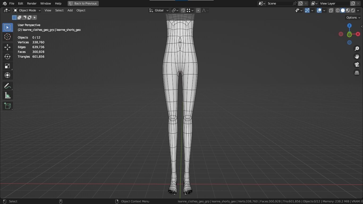Image resolution: width=363 pixels, height=204 pixels.
Task: Set selection mode to Intersect
Action: (35, 18)
